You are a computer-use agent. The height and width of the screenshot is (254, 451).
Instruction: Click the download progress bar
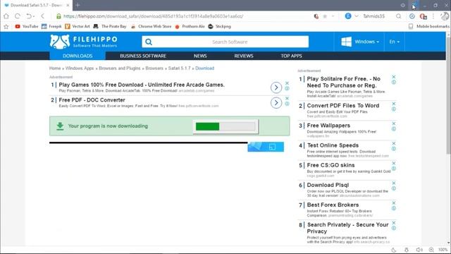(x=225, y=126)
